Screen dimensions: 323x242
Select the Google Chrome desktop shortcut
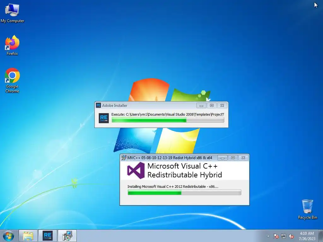coord(12,80)
